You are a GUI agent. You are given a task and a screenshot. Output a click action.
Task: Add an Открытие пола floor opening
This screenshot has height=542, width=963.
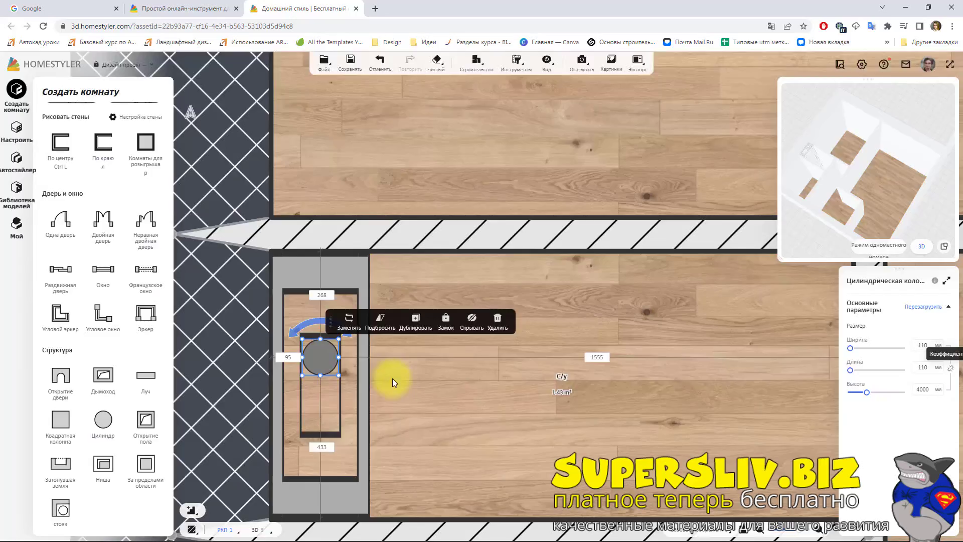[145, 428]
